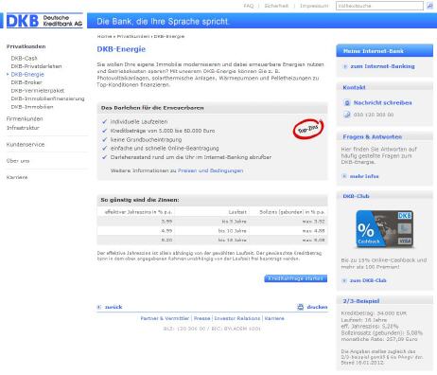437x375 pixels.
Task: Open DKB-Immobilienfinanzierung menu entry
Action: click(x=47, y=98)
